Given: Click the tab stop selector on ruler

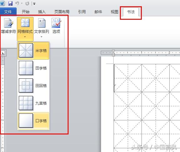Looking at the screenshot, I should (x=3, y=53).
